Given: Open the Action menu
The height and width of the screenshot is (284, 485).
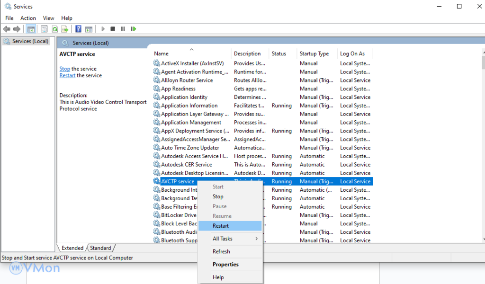Looking at the screenshot, I should click(x=28, y=18).
